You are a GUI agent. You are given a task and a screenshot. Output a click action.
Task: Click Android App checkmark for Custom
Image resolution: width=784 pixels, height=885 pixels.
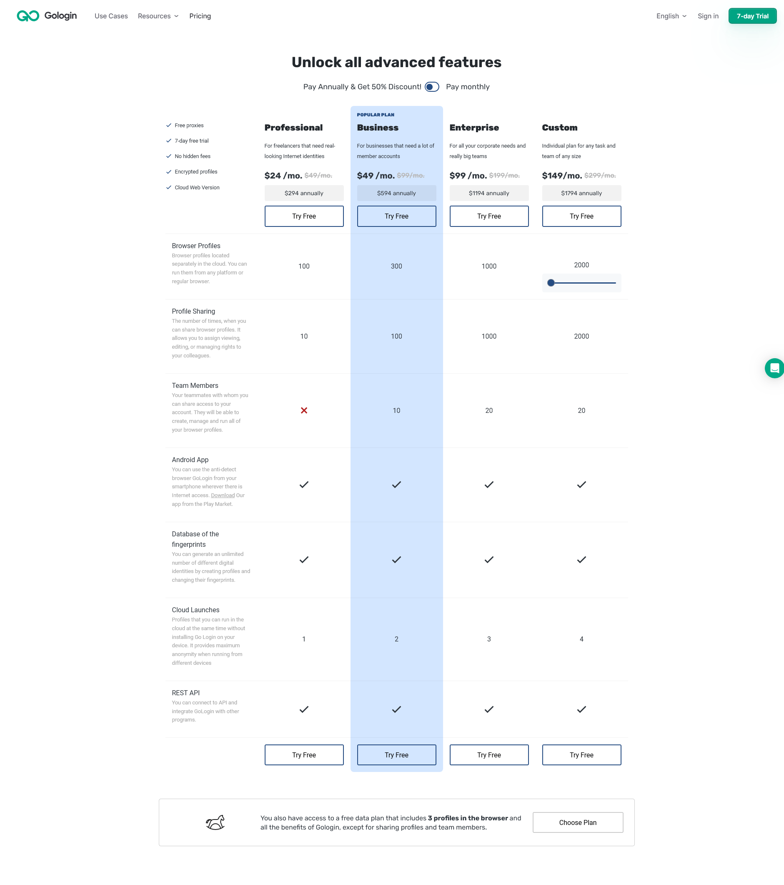pos(581,485)
